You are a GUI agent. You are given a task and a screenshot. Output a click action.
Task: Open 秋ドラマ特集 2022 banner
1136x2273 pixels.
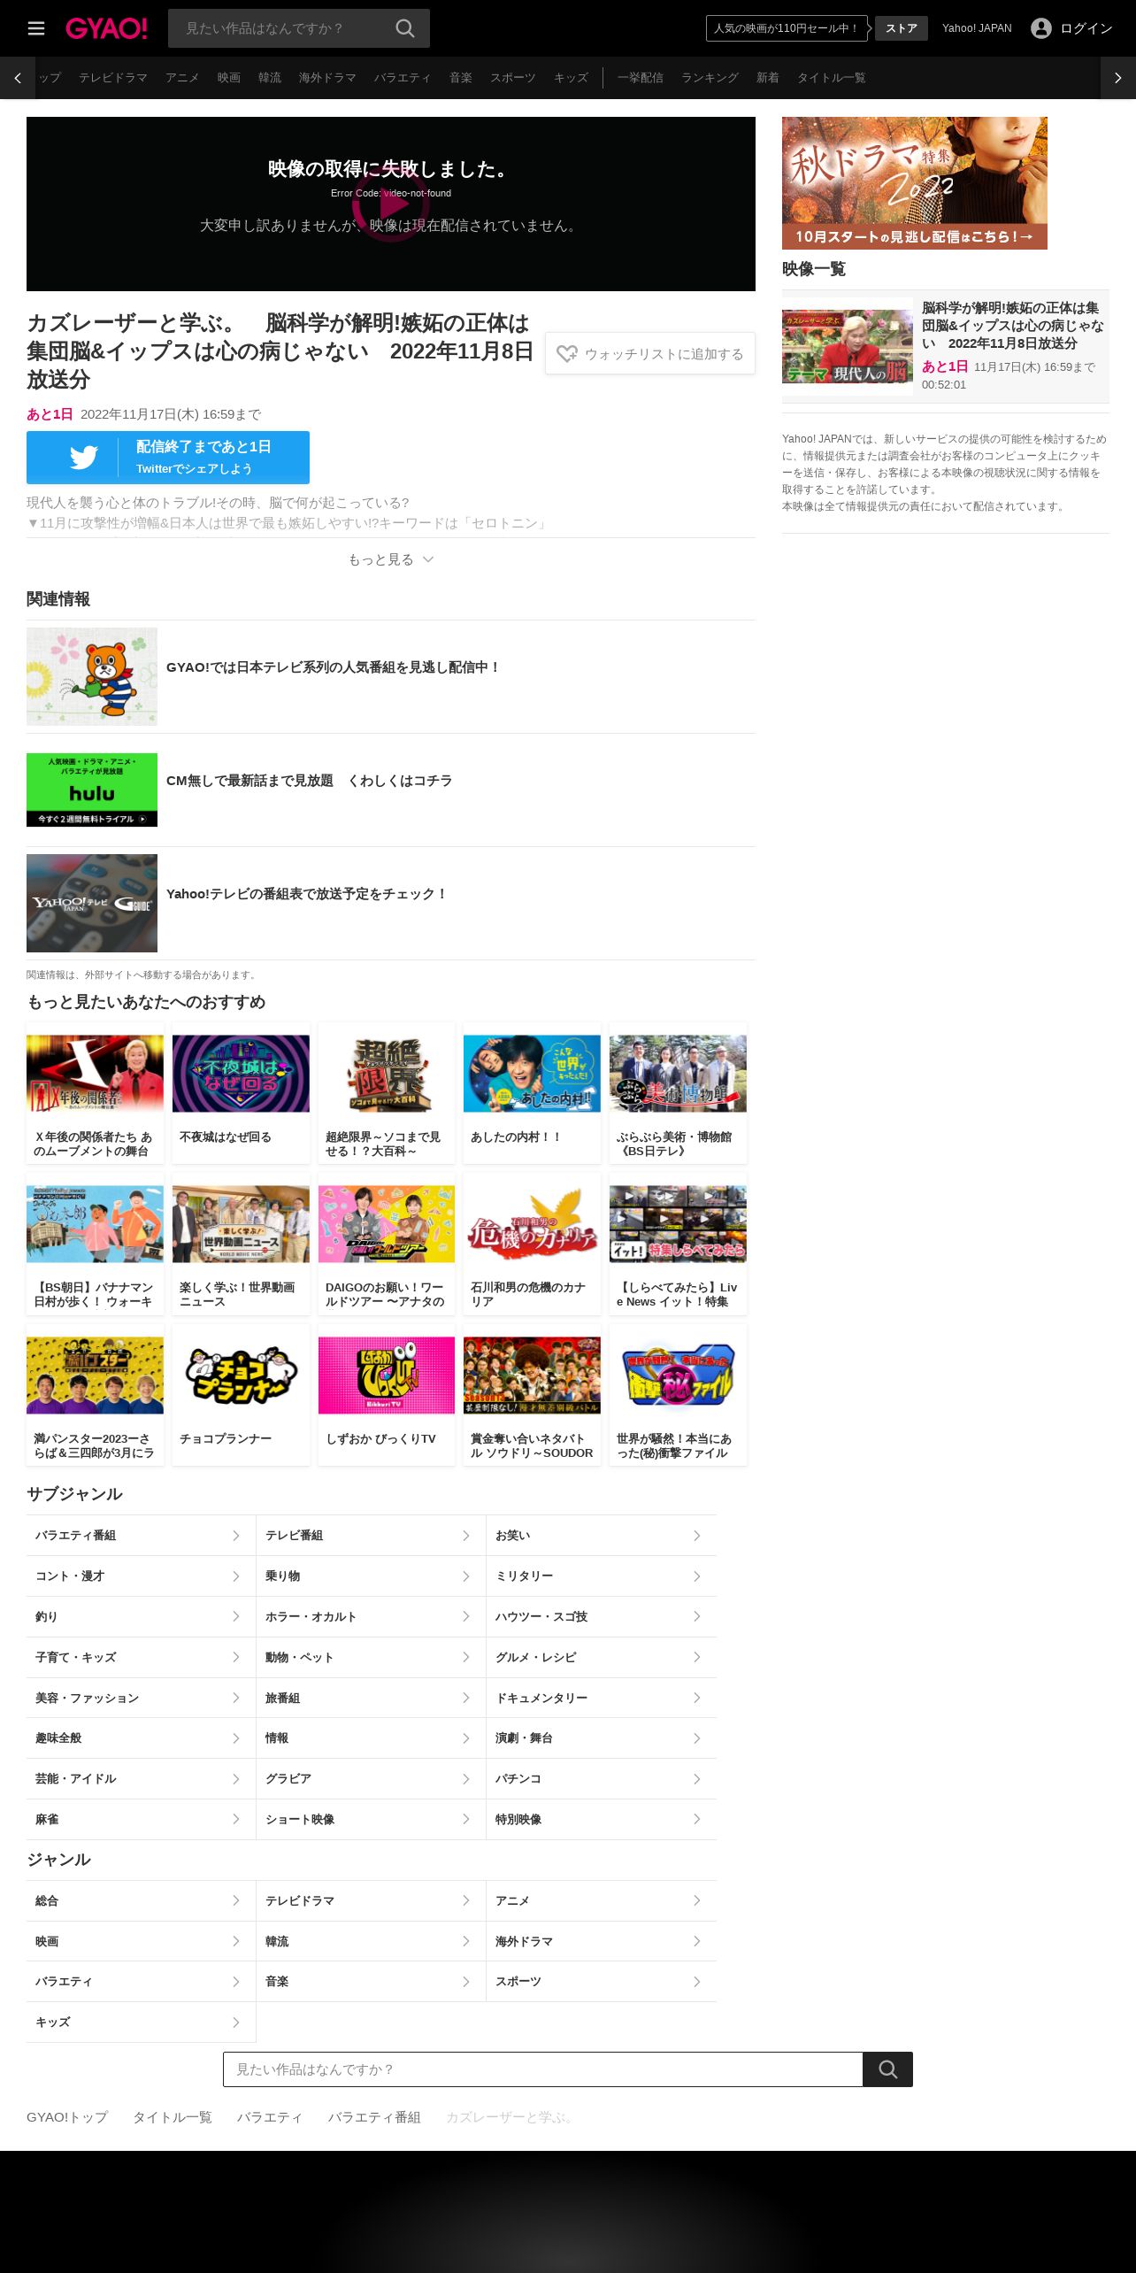[915, 183]
